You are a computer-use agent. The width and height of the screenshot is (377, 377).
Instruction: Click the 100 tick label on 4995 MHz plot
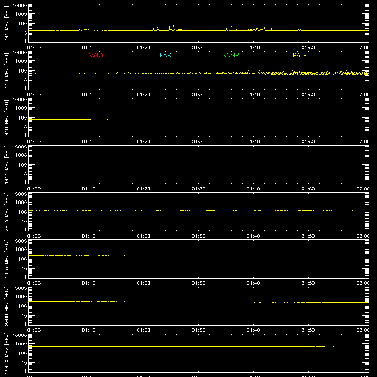pyautogui.click(x=23, y=259)
